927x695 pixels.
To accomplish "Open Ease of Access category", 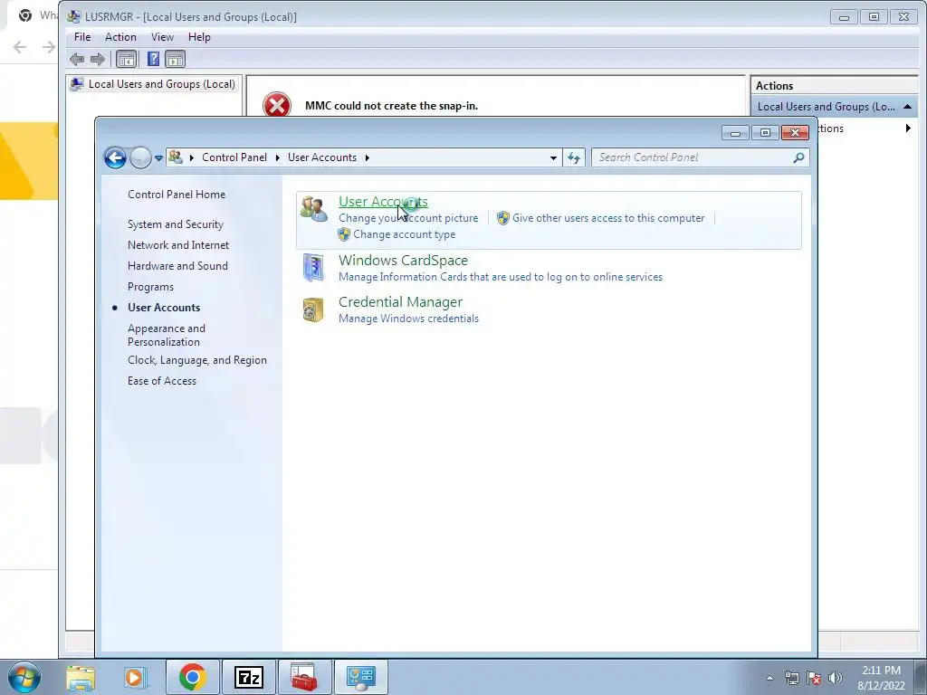I will (x=161, y=381).
